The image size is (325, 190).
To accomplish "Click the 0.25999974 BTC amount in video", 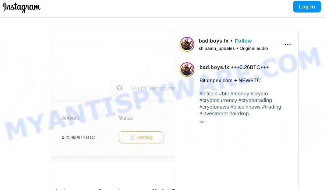I will click(78, 138).
